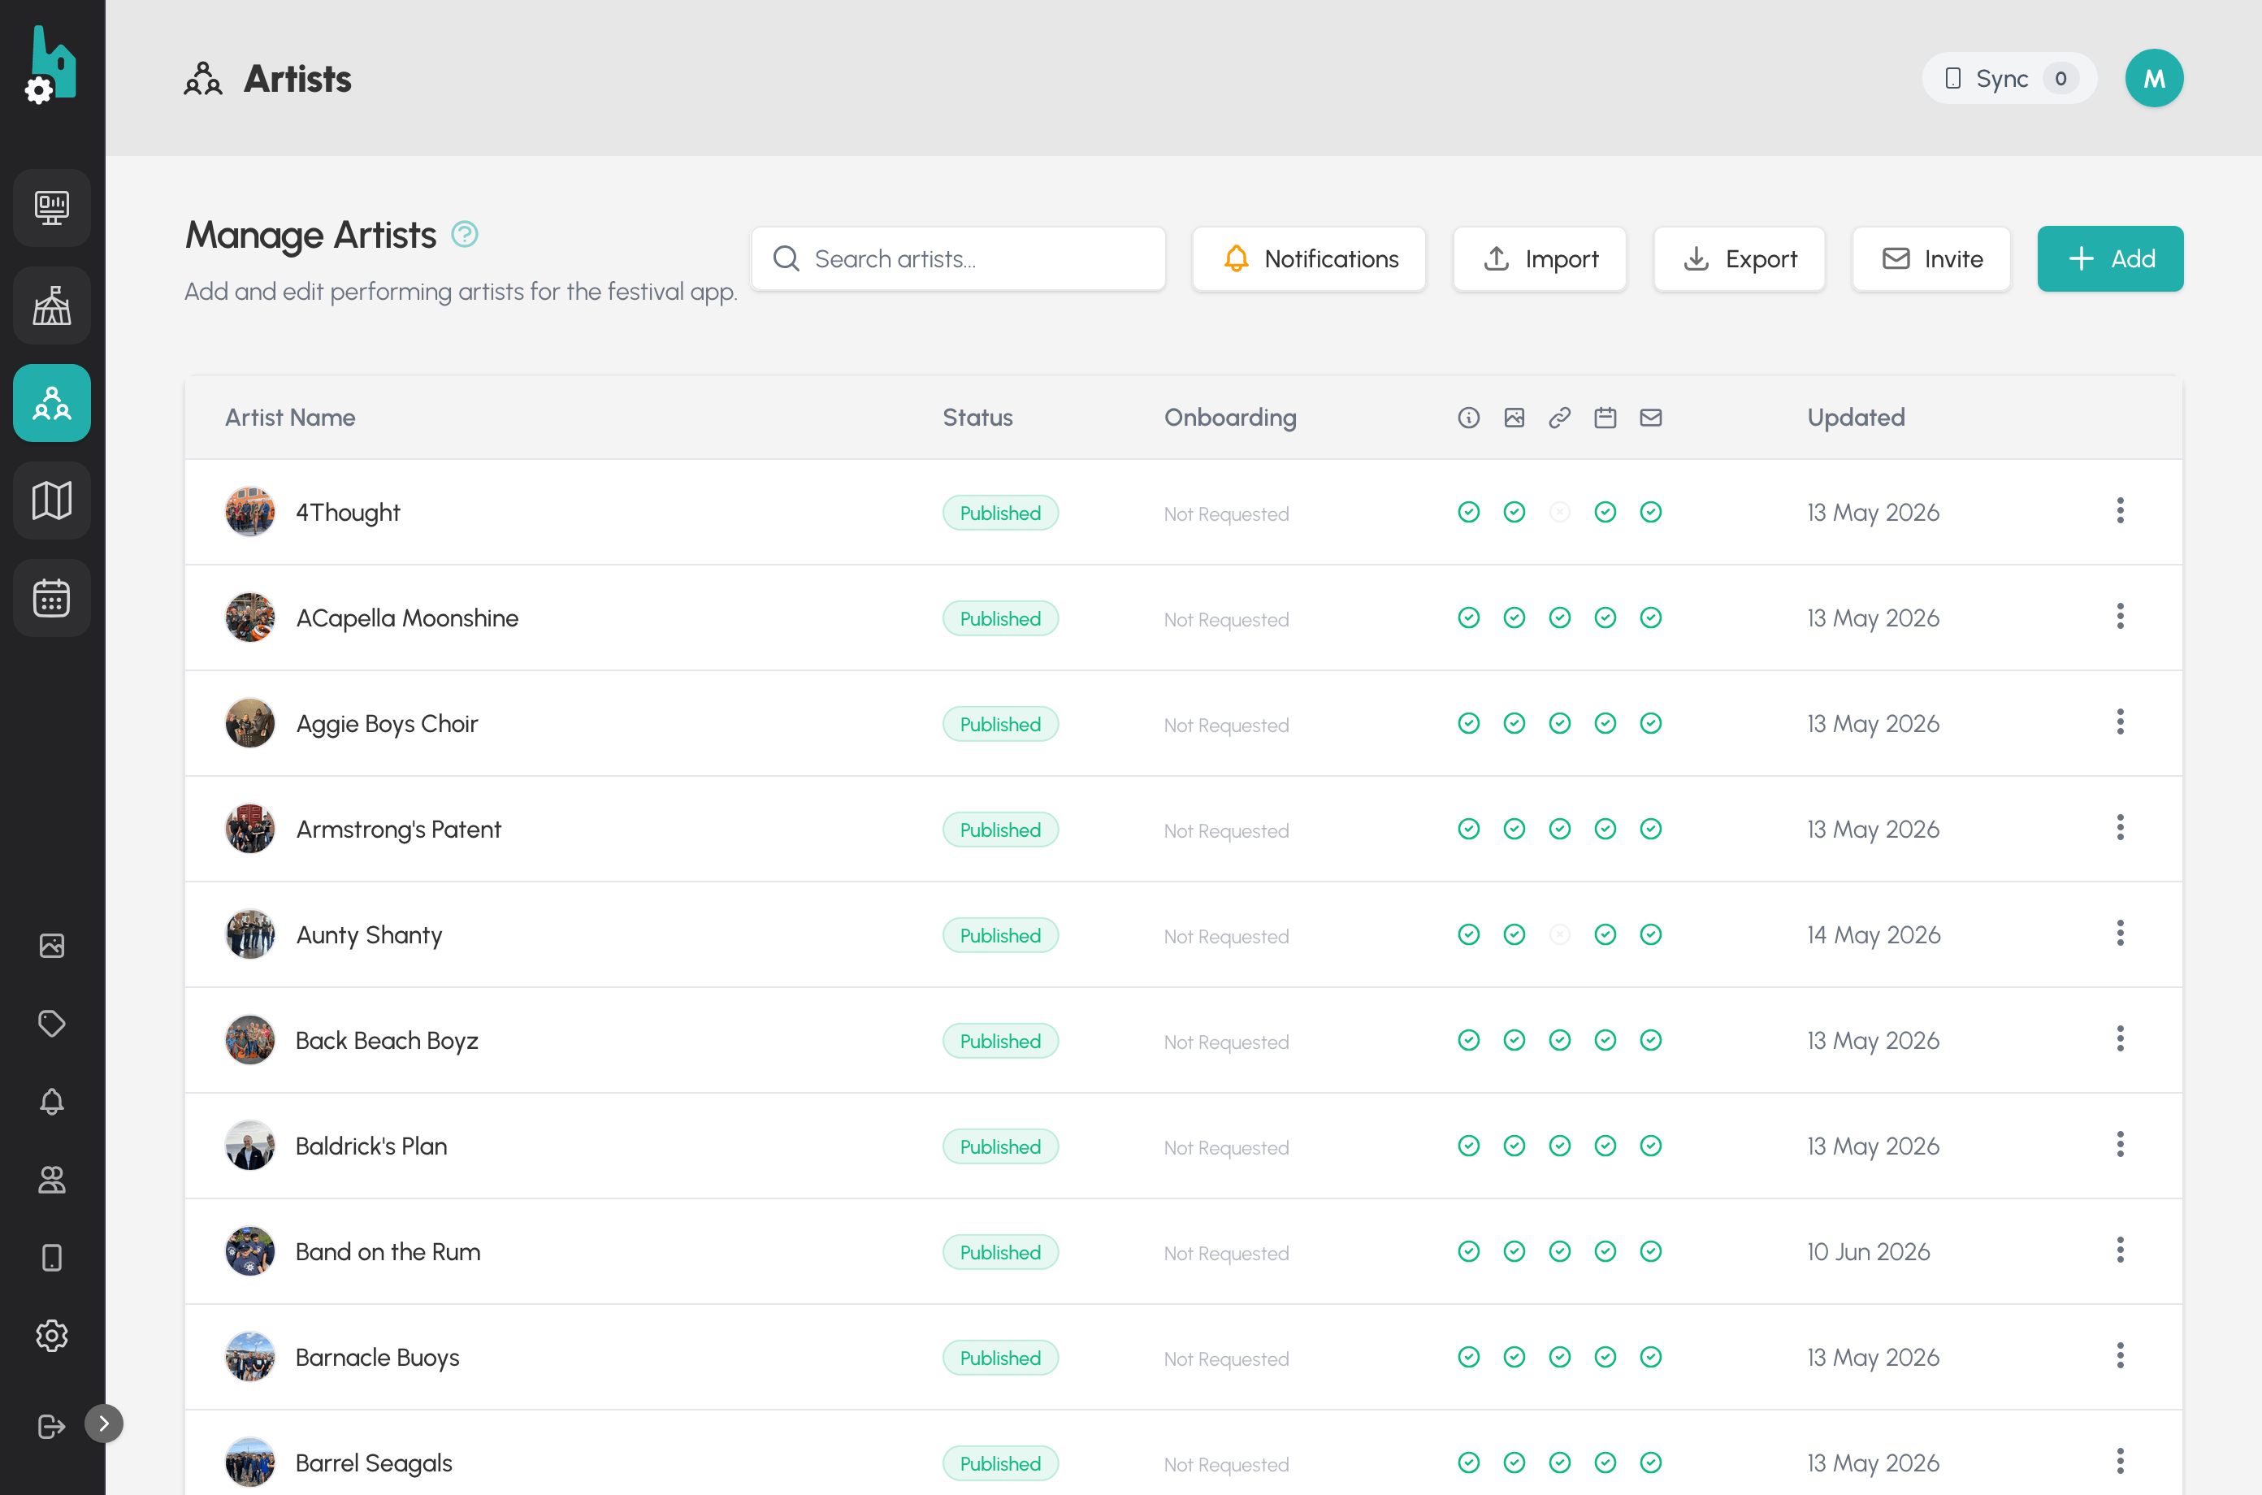Sort by the Onboarding column header
Viewport: 2262px width, 1495px height.
[1229, 418]
